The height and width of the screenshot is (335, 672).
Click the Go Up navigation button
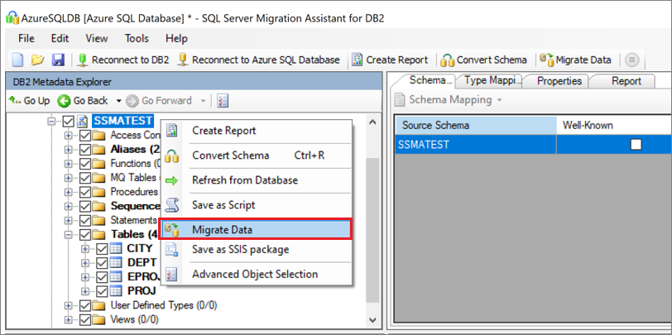[30, 100]
